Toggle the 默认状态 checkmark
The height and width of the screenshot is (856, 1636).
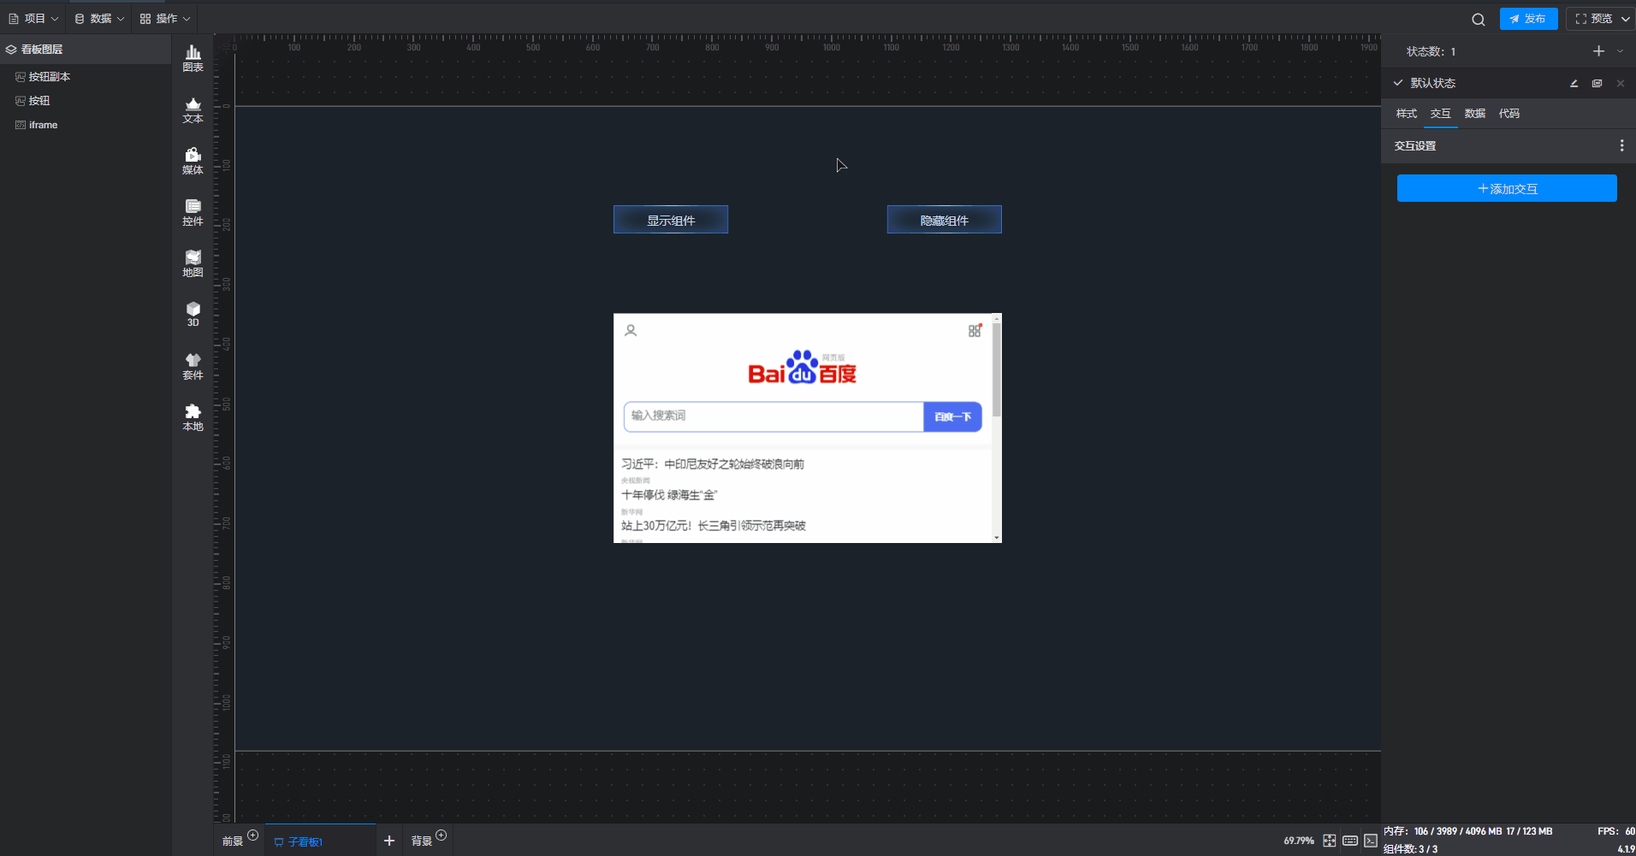[1398, 83]
